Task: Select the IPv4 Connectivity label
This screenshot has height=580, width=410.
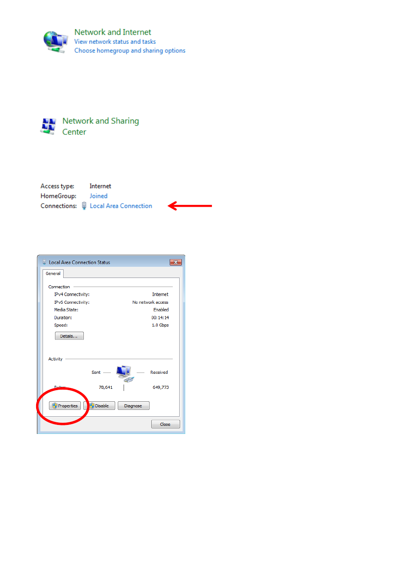Action: pos(72,294)
